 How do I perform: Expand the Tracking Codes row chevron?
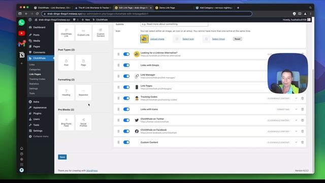click(x=296, y=98)
